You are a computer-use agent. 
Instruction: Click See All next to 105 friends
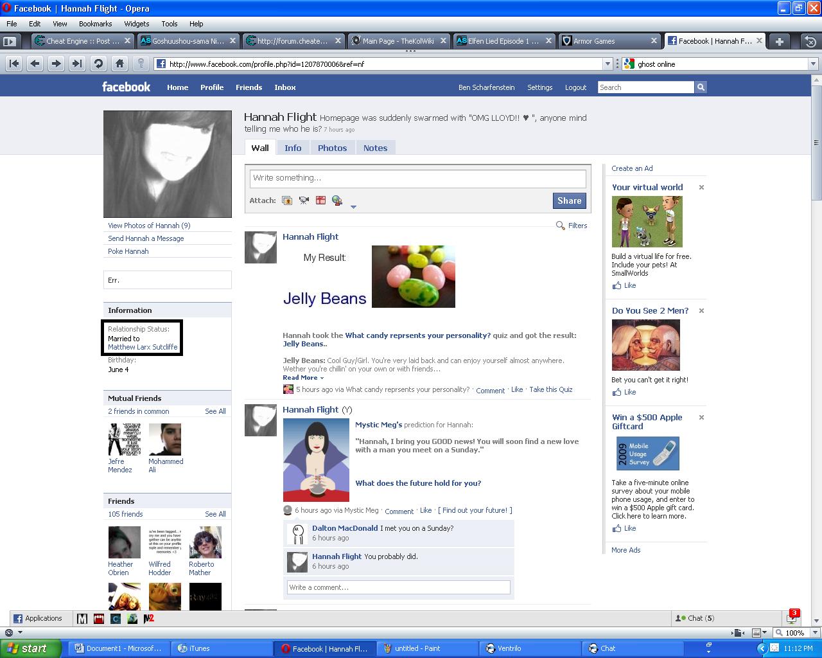(215, 514)
